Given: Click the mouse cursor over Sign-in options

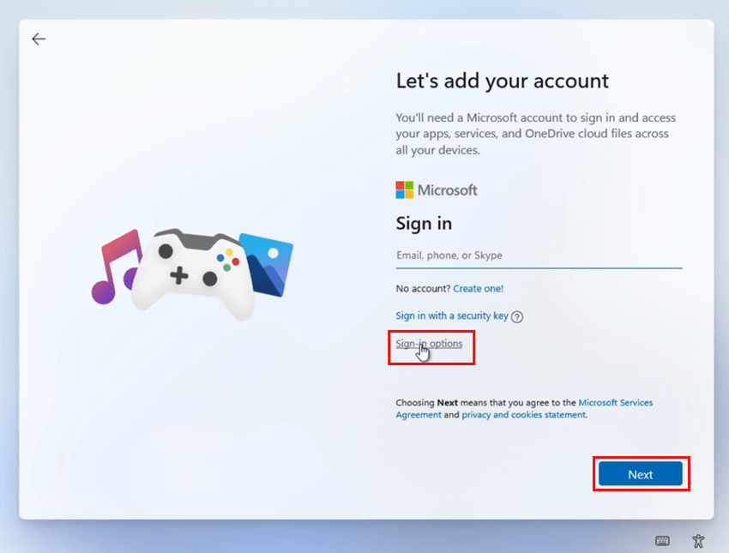Looking at the screenshot, I should [x=422, y=352].
